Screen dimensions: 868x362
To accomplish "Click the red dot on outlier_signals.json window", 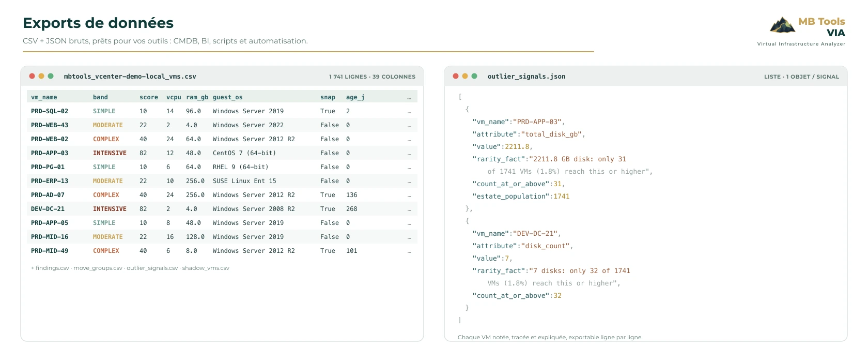I will coord(456,76).
